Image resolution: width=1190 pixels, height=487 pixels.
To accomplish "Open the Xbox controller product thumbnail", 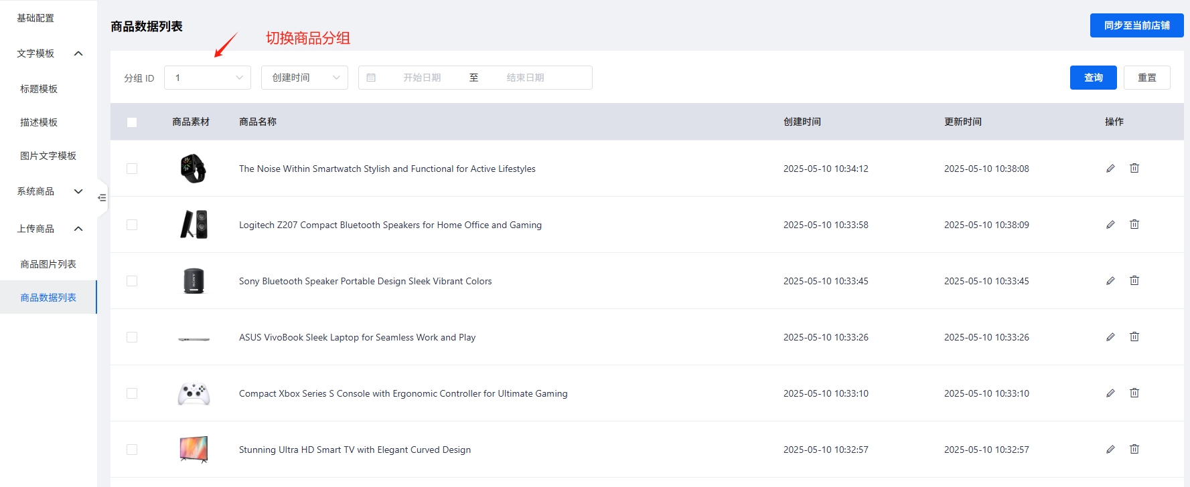I will (x=194, y=393).
